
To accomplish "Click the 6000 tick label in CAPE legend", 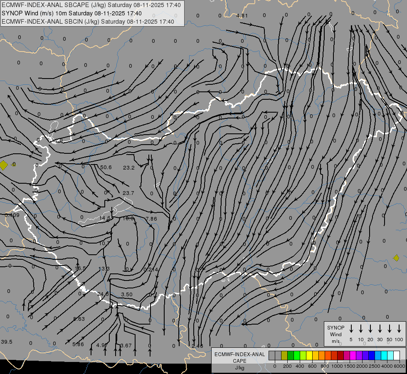I will coord(400,366).
